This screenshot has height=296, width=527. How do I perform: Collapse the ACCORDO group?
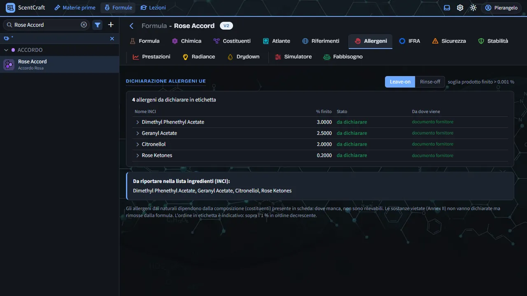tap(7, 50)
